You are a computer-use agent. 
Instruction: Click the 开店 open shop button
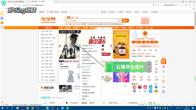tap(154, 42)
